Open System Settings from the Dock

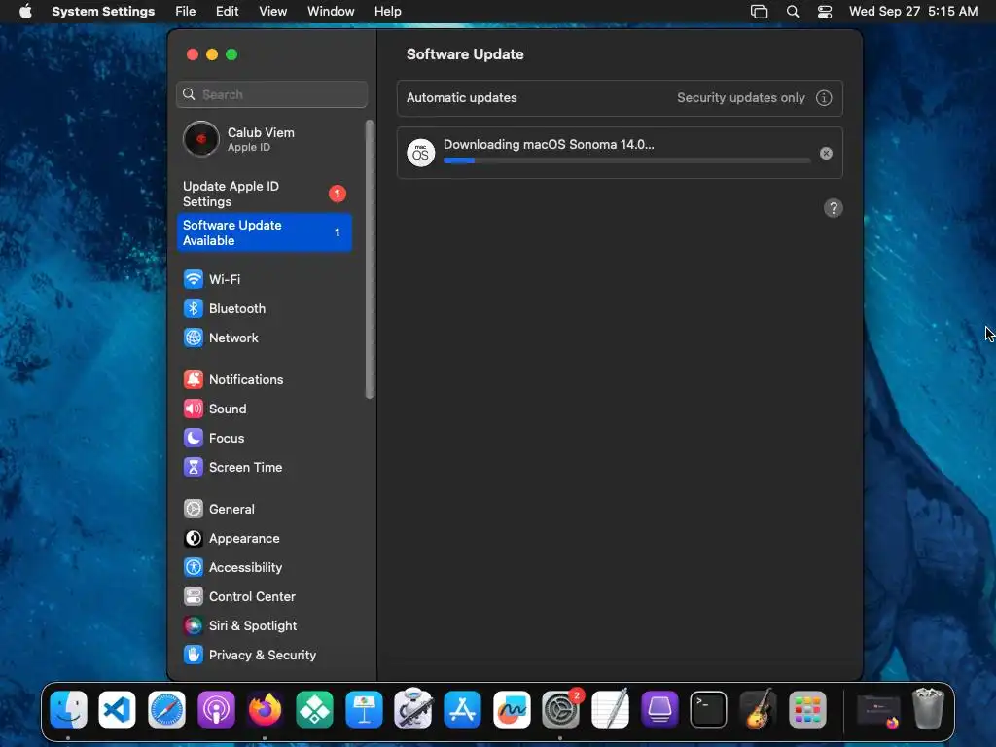pos(561,709)
